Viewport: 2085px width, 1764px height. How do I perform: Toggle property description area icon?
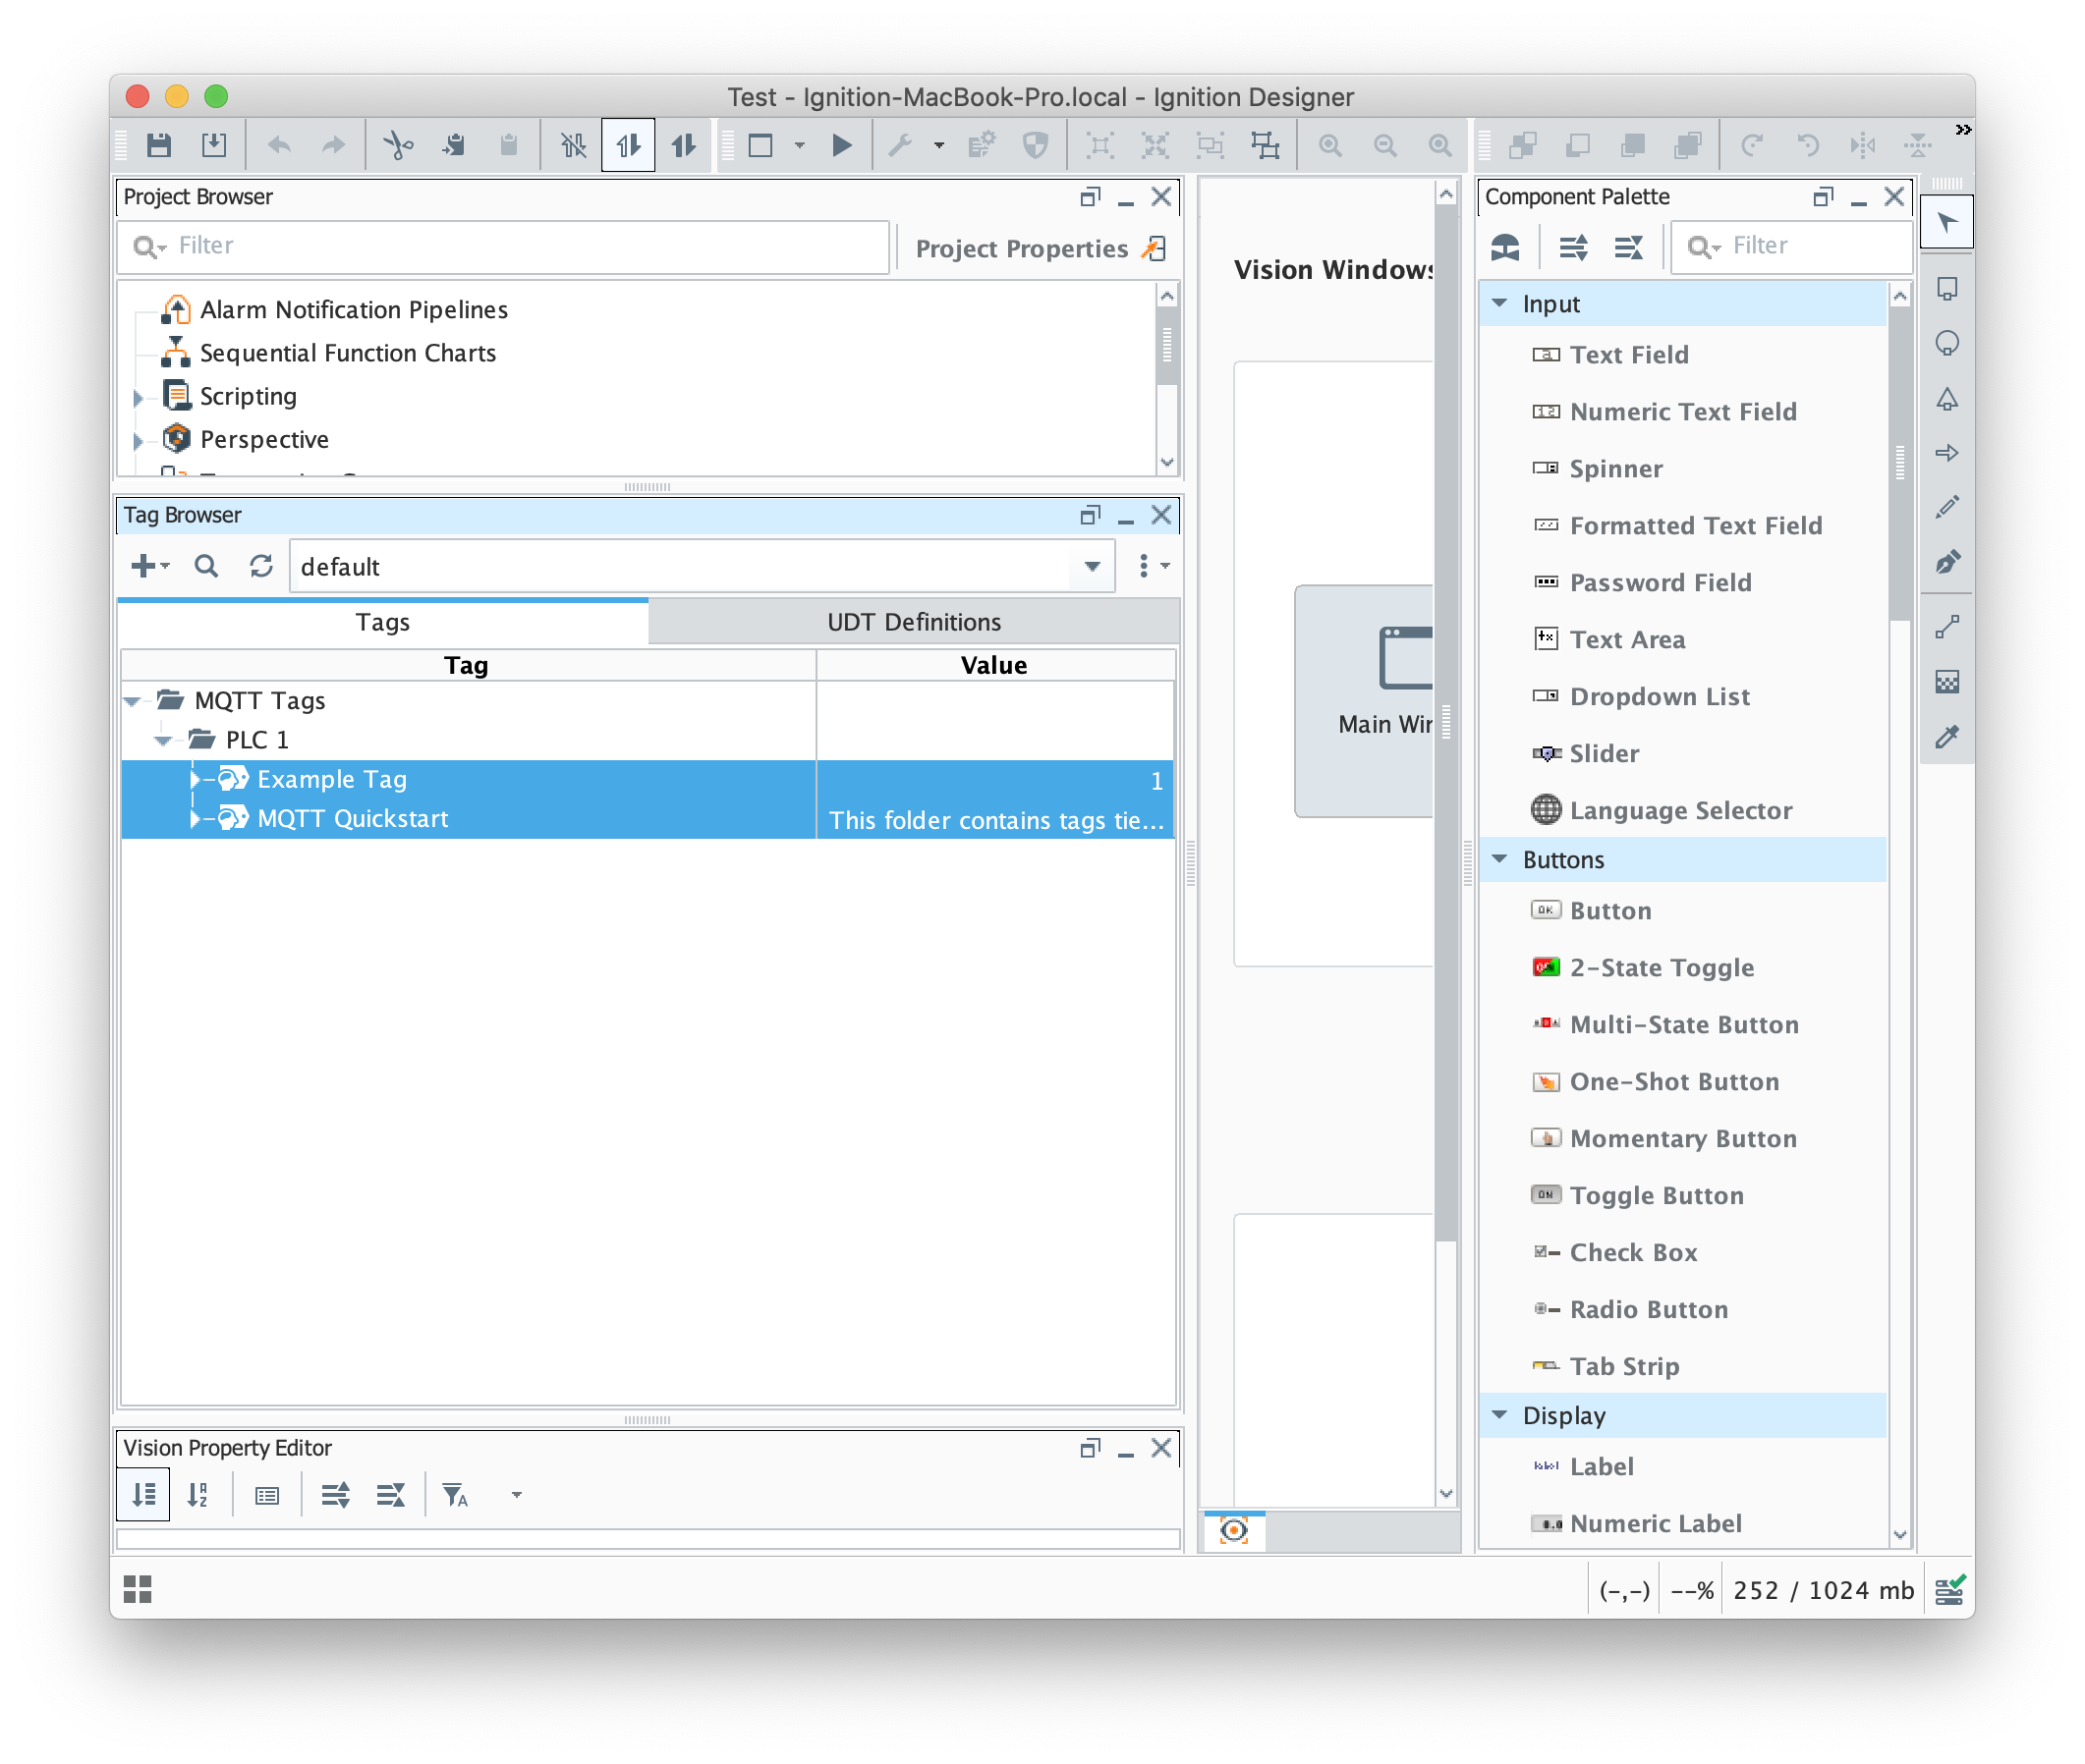(267, 1494)
